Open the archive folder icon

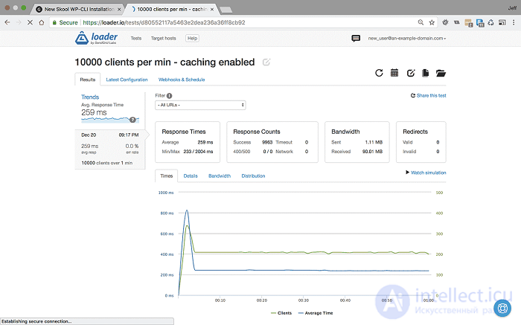pos(441,73)
